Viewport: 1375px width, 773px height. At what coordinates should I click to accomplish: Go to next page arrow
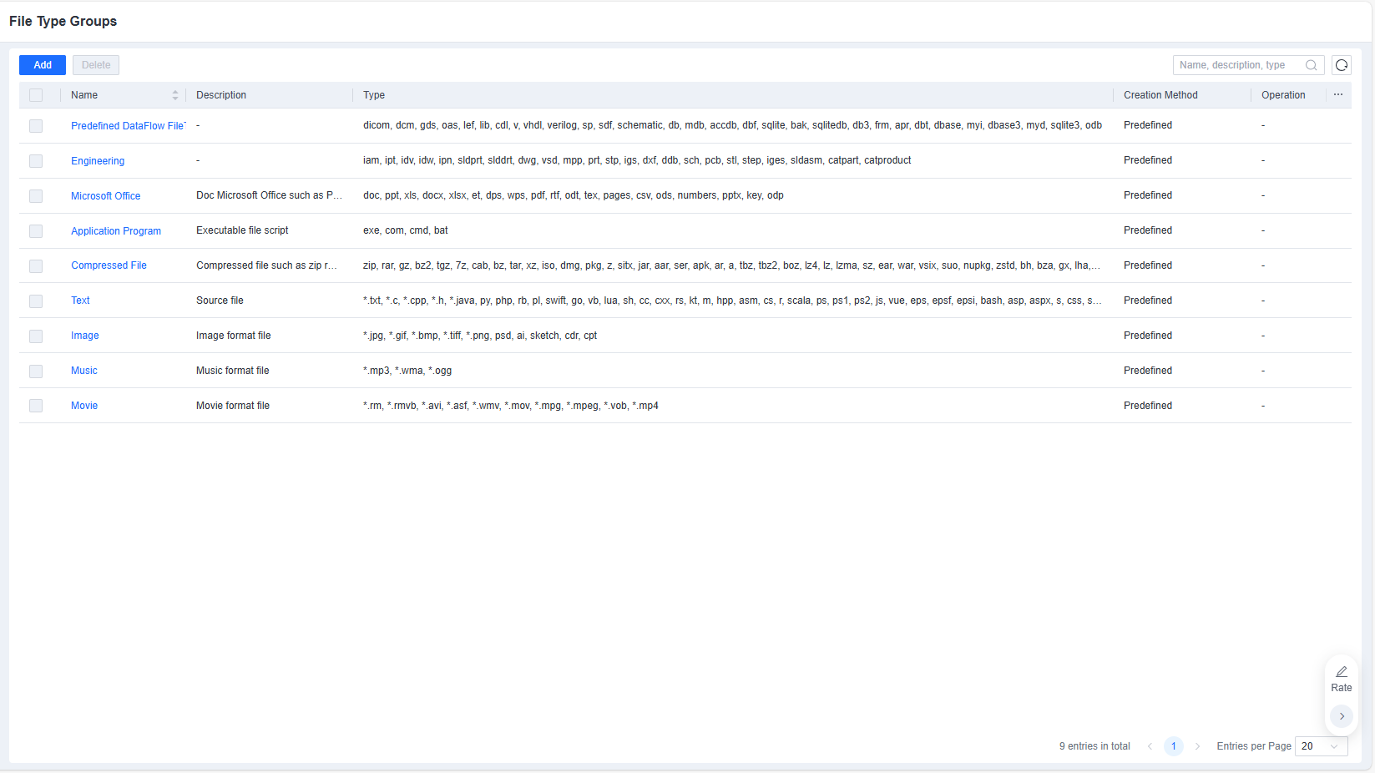[x=1197, y=746]
